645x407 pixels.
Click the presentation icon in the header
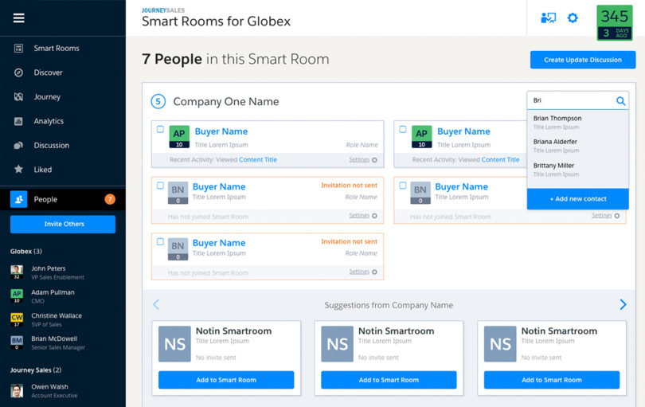pos(549,18)
